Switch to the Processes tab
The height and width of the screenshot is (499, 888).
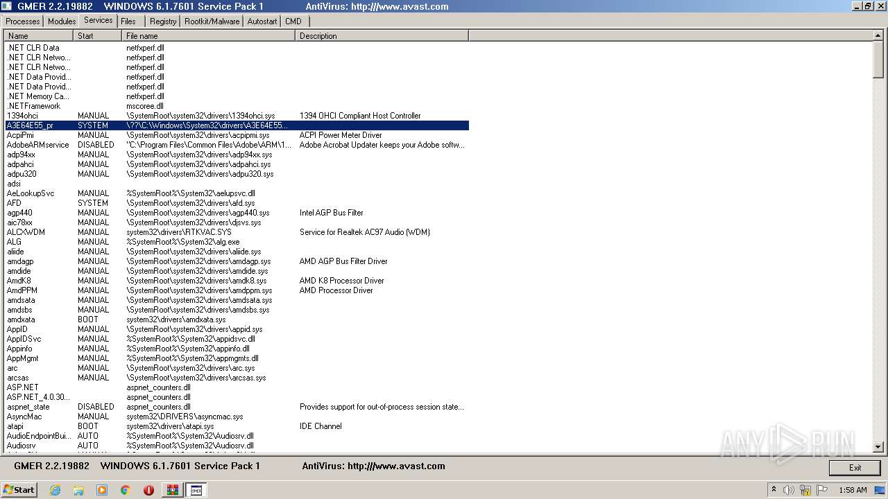23,21
